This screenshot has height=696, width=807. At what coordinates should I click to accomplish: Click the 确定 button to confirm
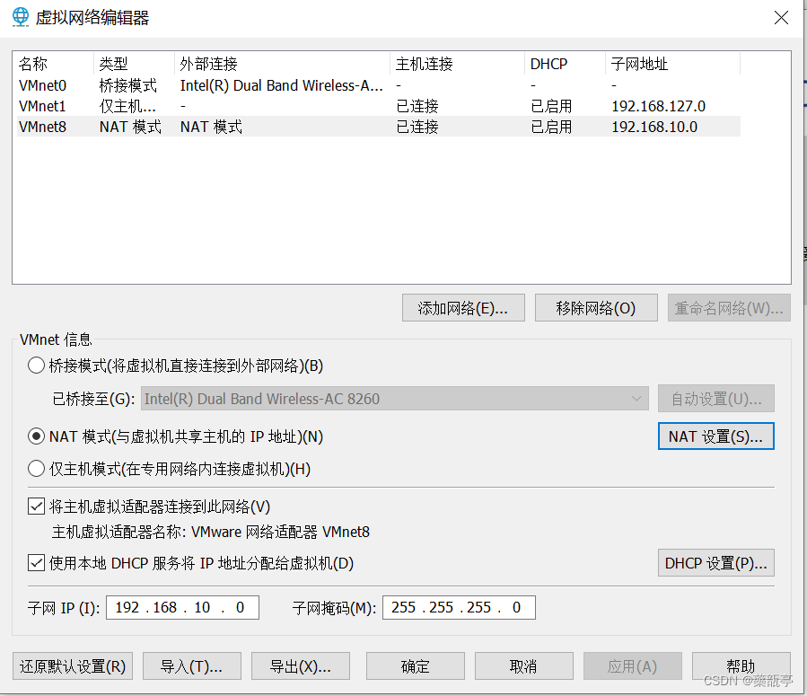click(415, 665)
